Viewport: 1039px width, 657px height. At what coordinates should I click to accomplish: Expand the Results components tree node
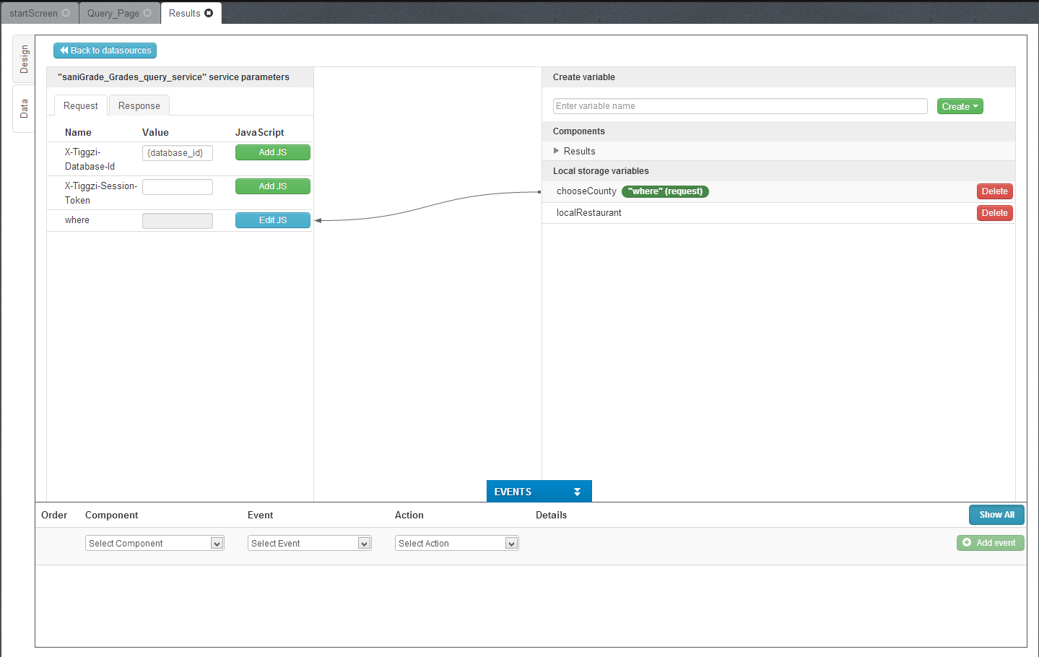(x=556, y=151)
